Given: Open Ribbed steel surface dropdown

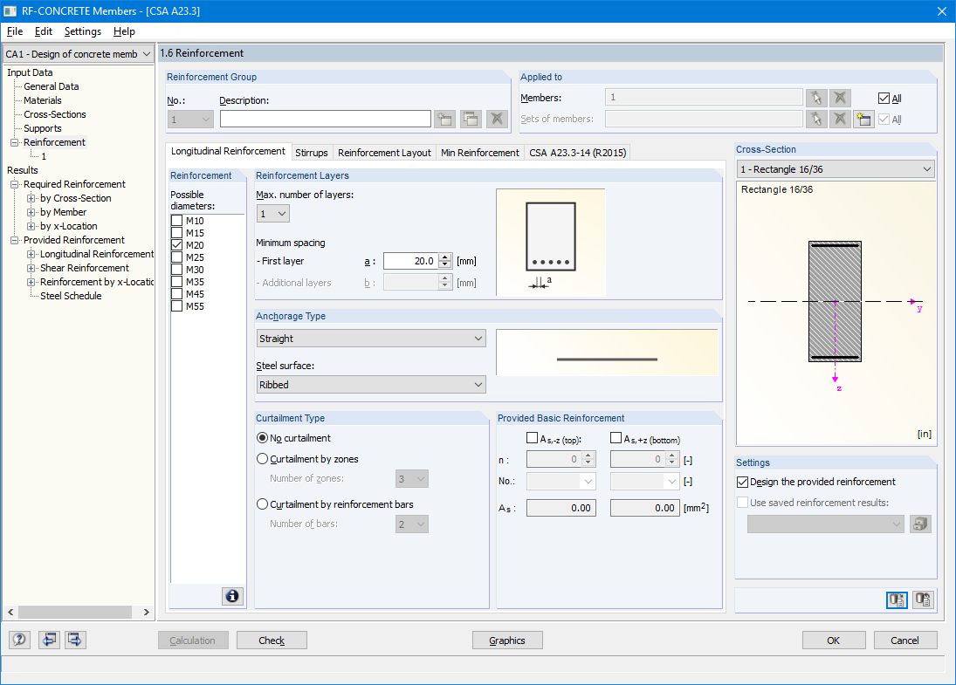Looking at the screenshot, I should tap(371, 385).
